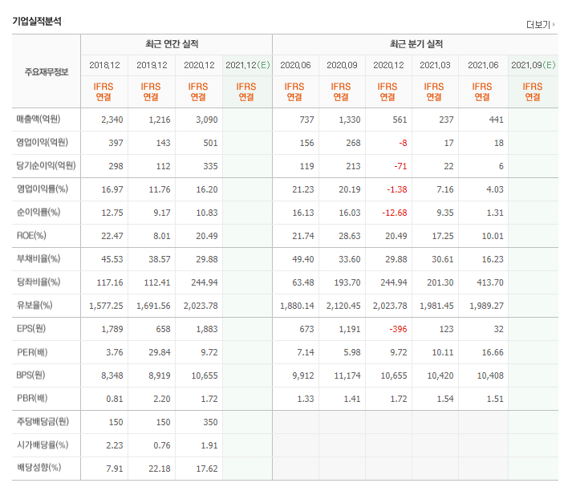Click the 1,330 quarterly revenue value
This screenshot has height=483, width=568.
(x=350, y=120)
